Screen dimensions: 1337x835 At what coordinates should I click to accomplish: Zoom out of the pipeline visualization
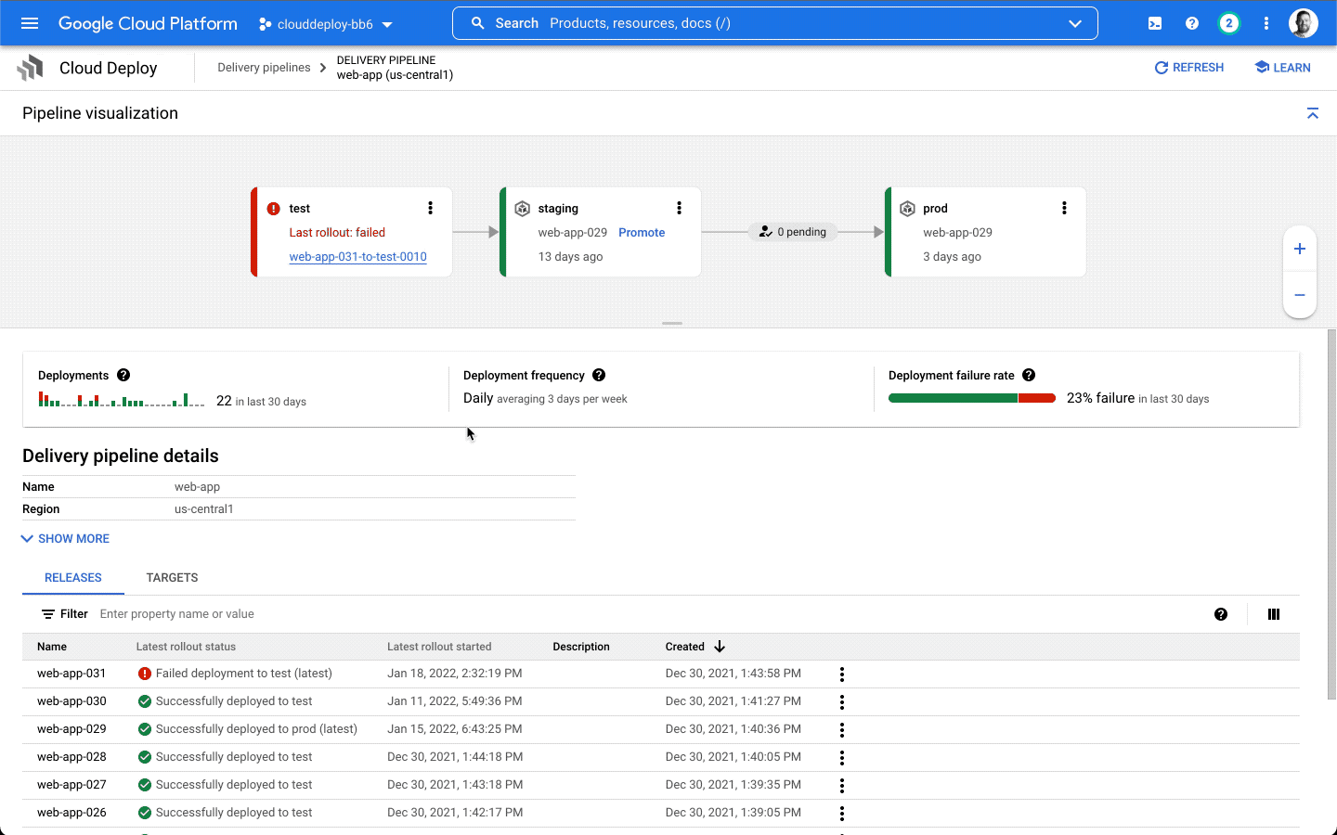pyautogui.click(x=1299, y=295)
